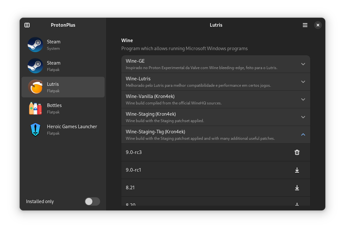Expand the Wine-Vanilla (Kron4ek) chevron
345x232 pixels.
(x=303, y=100)
